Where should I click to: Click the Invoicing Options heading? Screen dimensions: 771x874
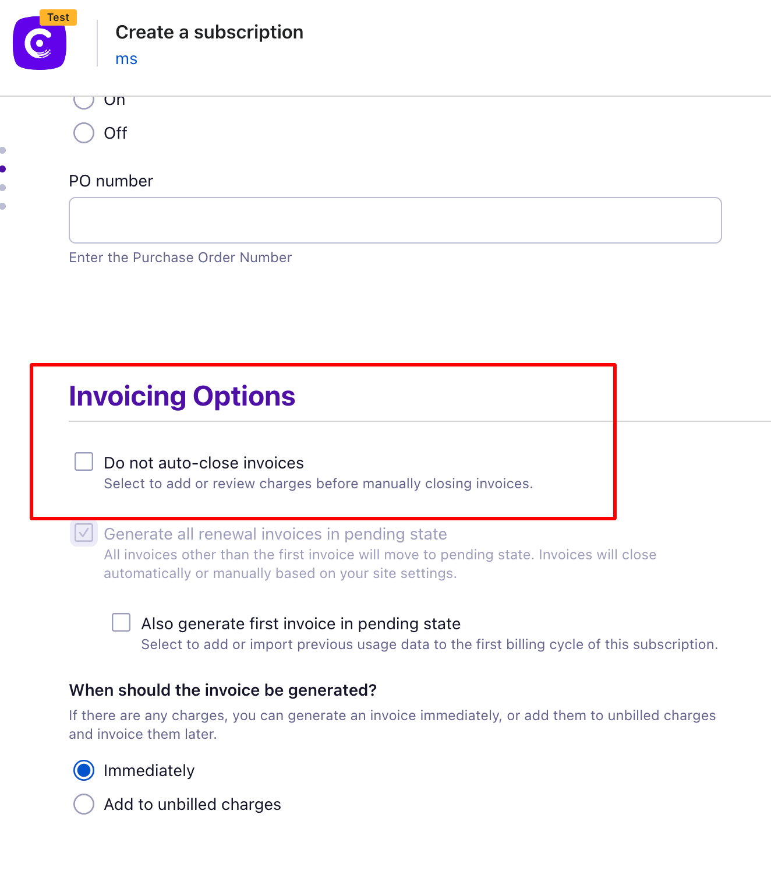[x=182, y=396]
